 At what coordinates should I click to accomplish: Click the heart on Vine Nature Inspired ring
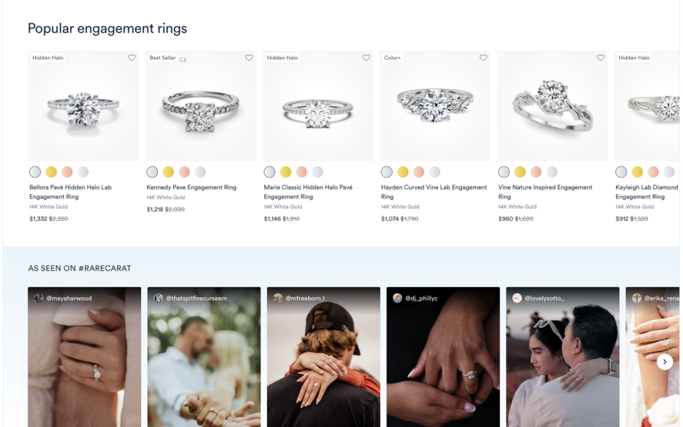(600, 58)
